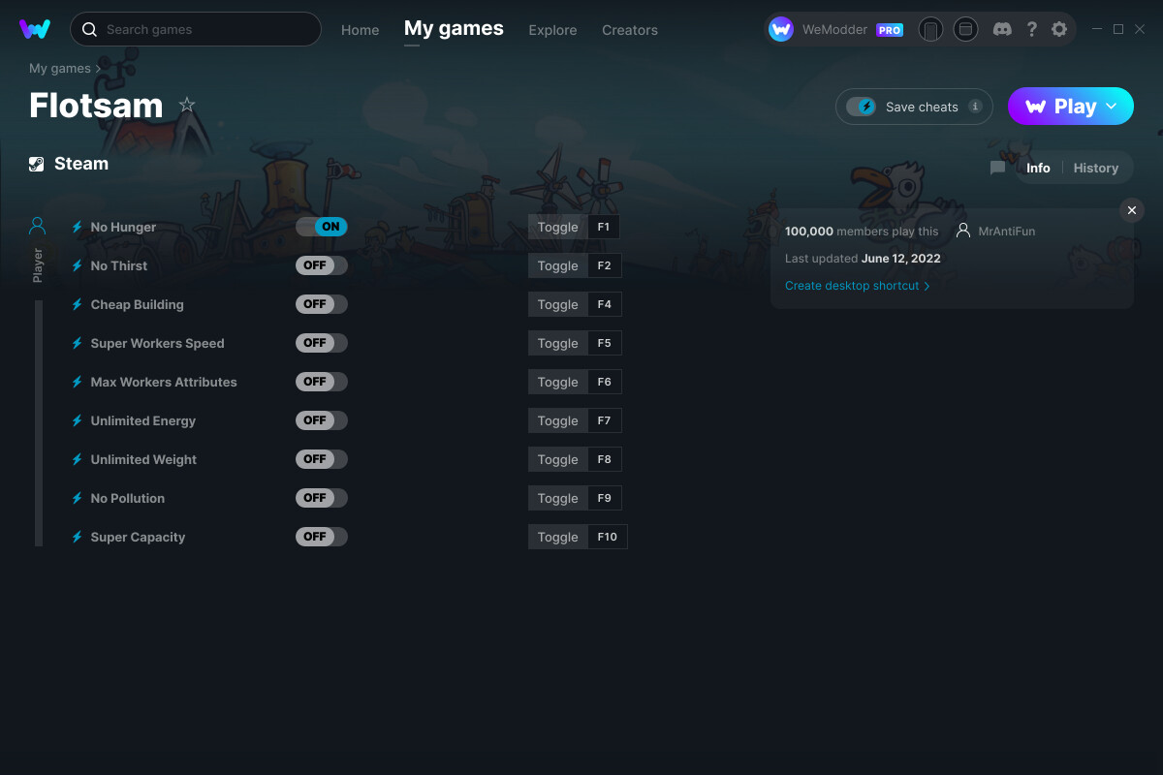1163x775 pixels.
Task: Click lightning icon beside Cheap Building
Action: click(x=78, y=304)
